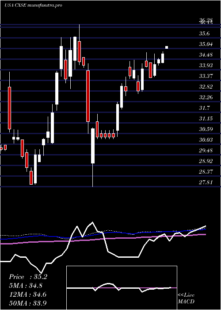Click the 'USA CXSE munafasutra.pro' title text
The width and height of the screenshot is (221, 310).
(33, 5)
